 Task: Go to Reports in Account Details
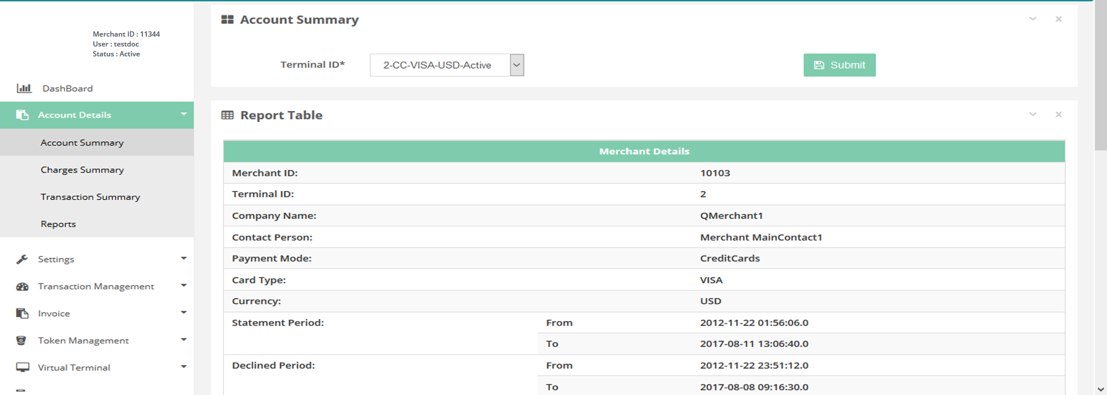tap(58, 224)
